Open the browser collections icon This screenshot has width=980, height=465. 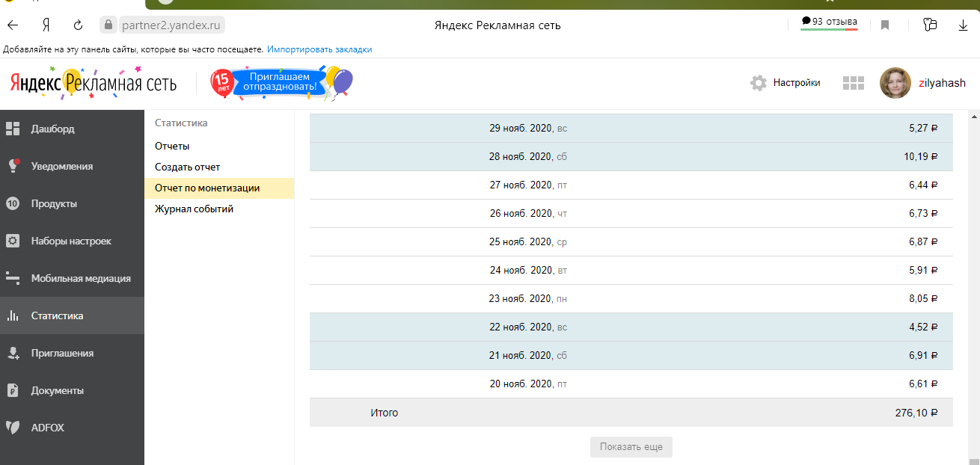pyautogui.click(x=930, y=25)
